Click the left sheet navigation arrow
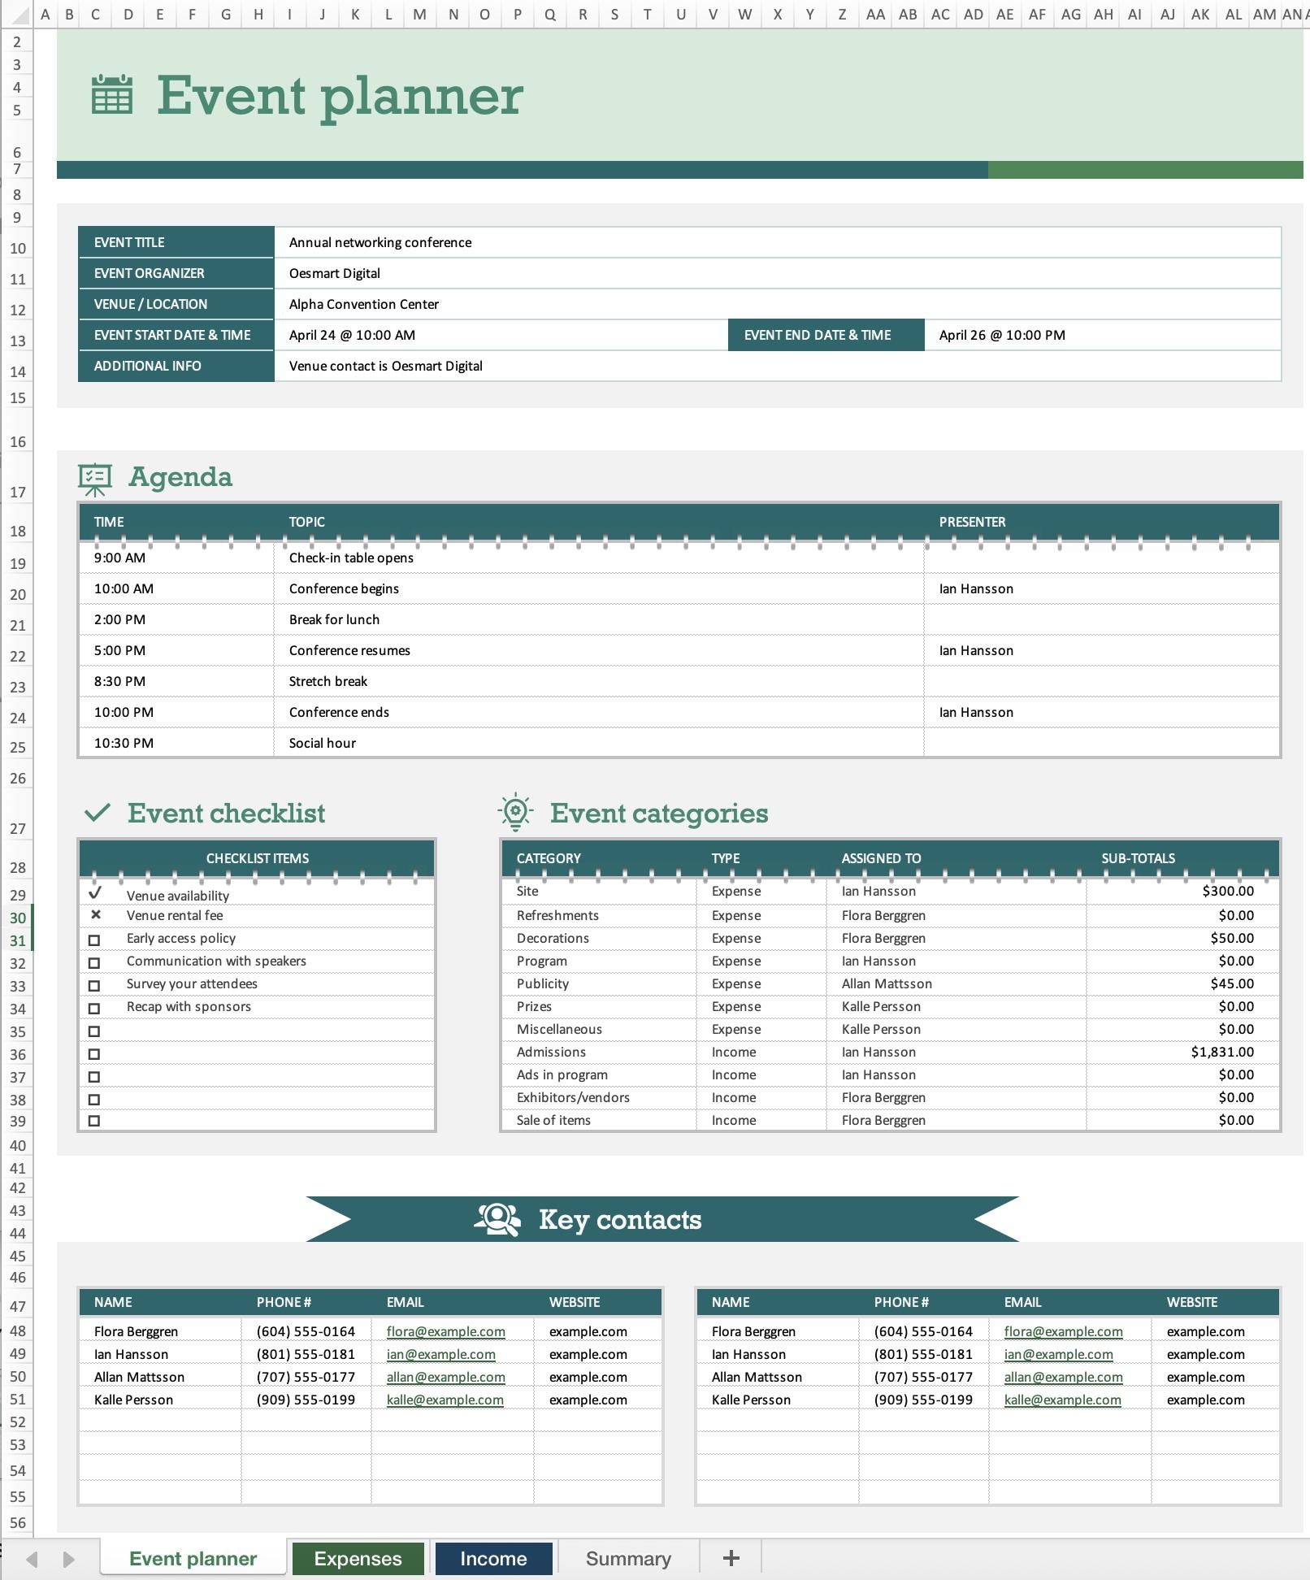This screenshot has height=1580, width=1310. (33, 1557)
